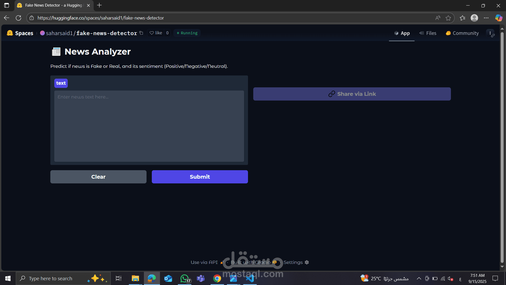The height and width of the screenshot is (285, 506).
Task: Open Edge Settings and more menu
Action: (486, 18)
